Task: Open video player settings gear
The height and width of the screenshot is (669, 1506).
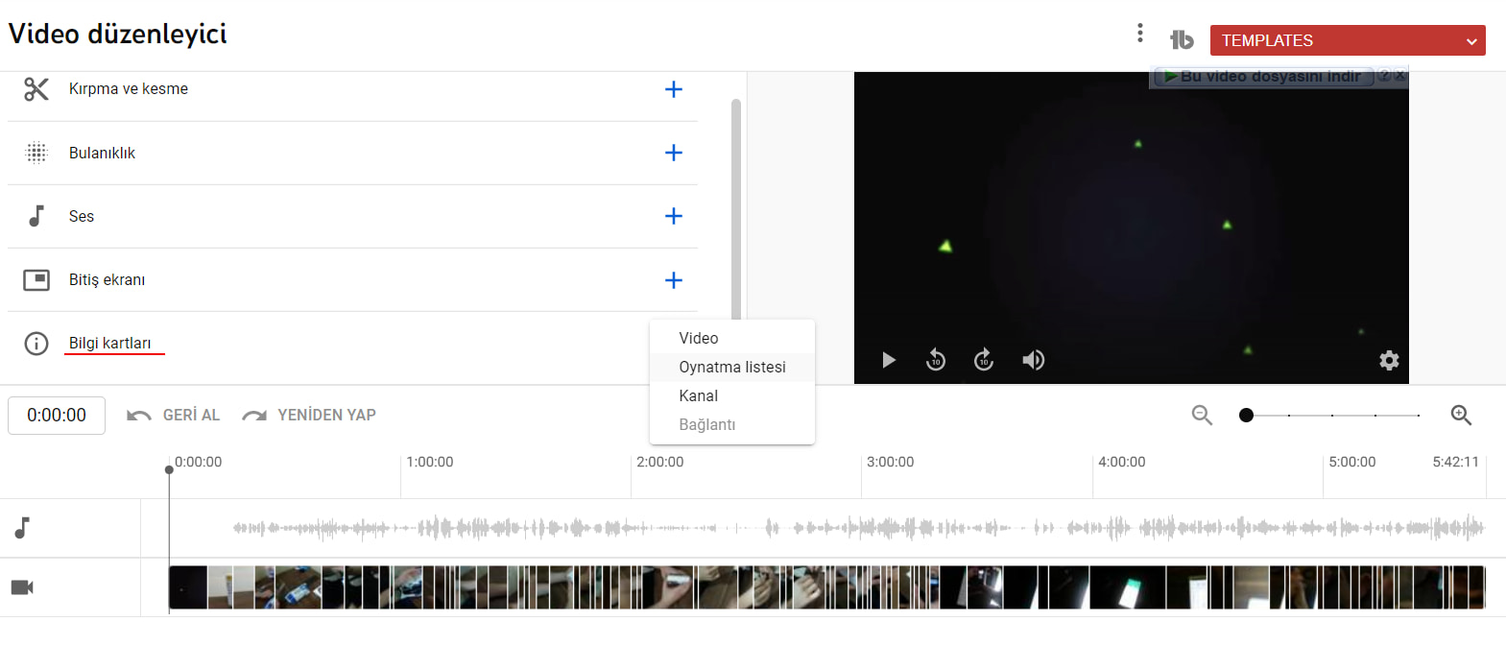Action: pos(1389,360)
